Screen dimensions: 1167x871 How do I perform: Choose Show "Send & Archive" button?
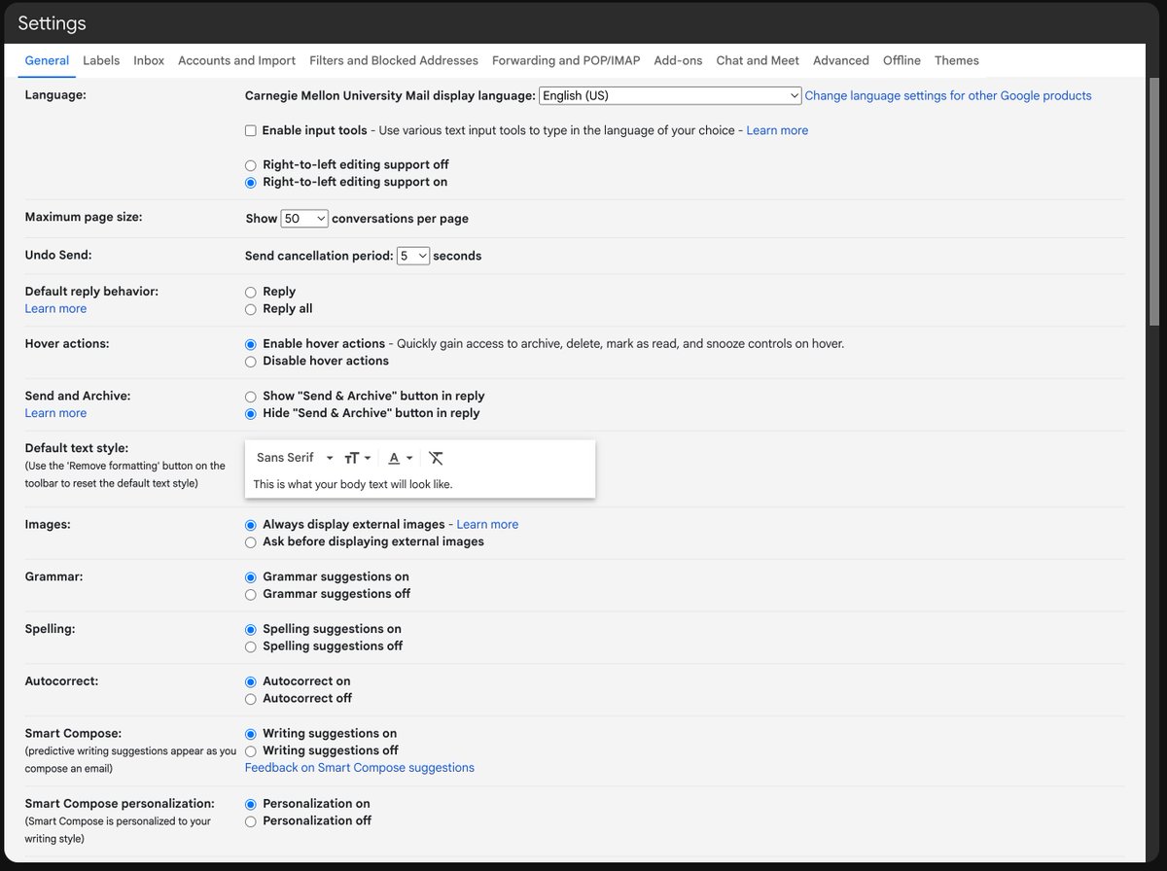(251, 397)
